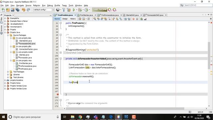Viewport: 213px width, 120px height.
Task: Open the Navigate menu
Action: click(x=20, y=5)
